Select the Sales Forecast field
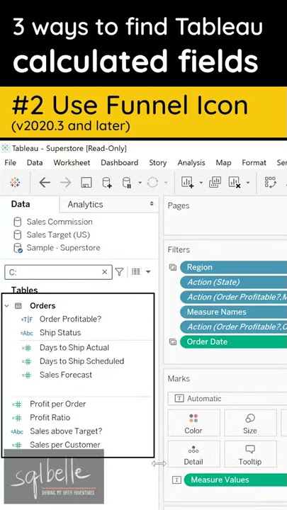 (x=66, y=375)
